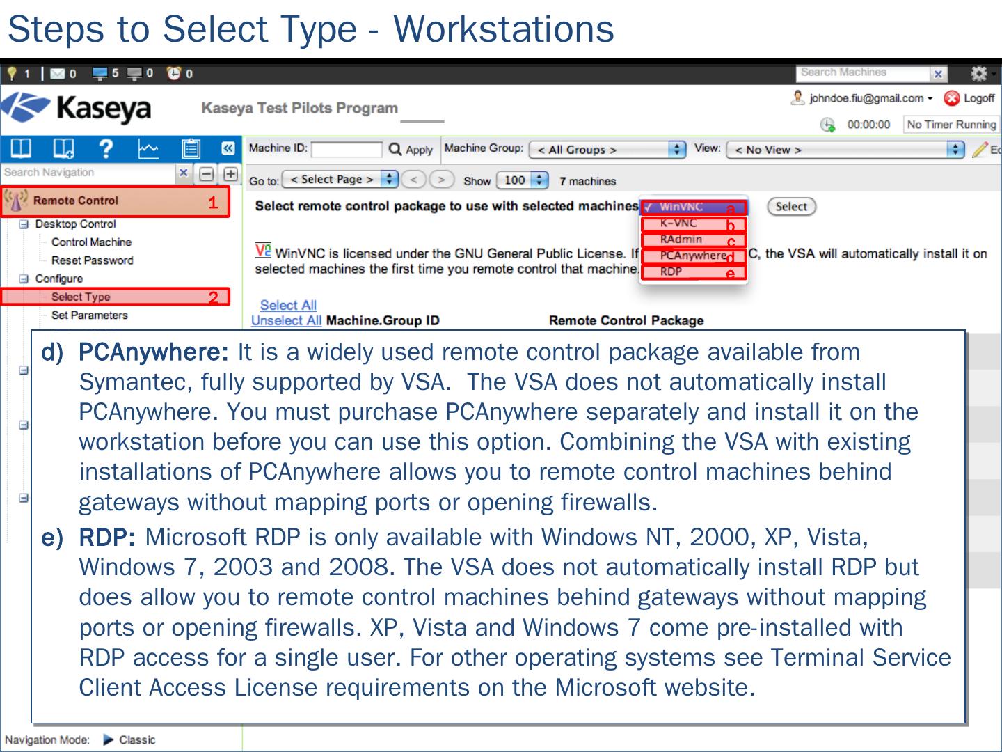Open the mail envelope message counter

[x=57, y=73]
